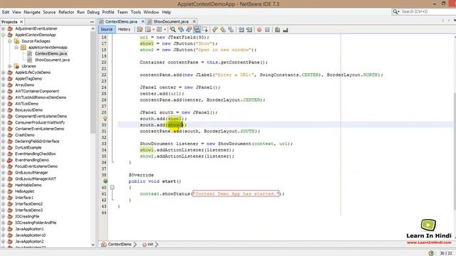Switch editor to History view
Image resolution: width=456 pixels, height=256 pixels.
click(124, 29)
